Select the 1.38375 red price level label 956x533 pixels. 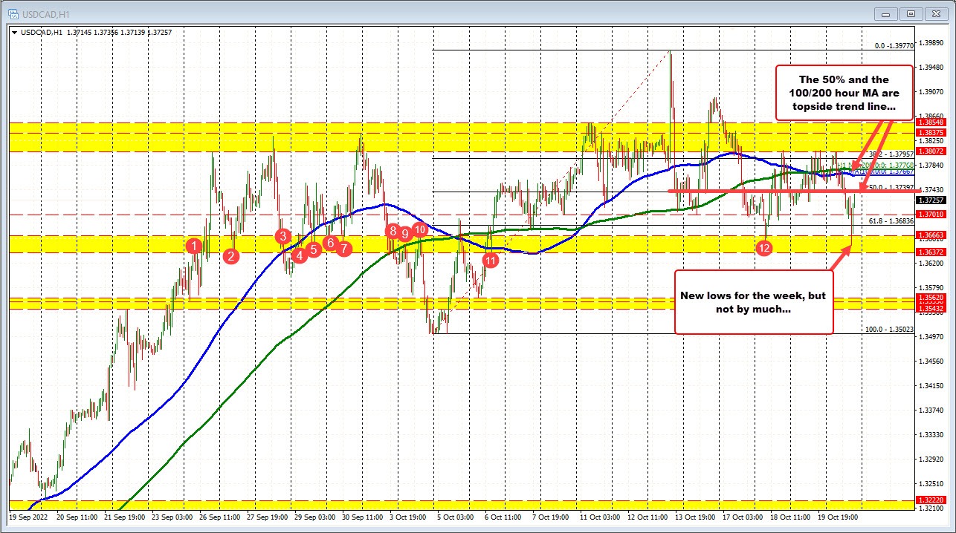pyautogui.click(x=932, y=131)
